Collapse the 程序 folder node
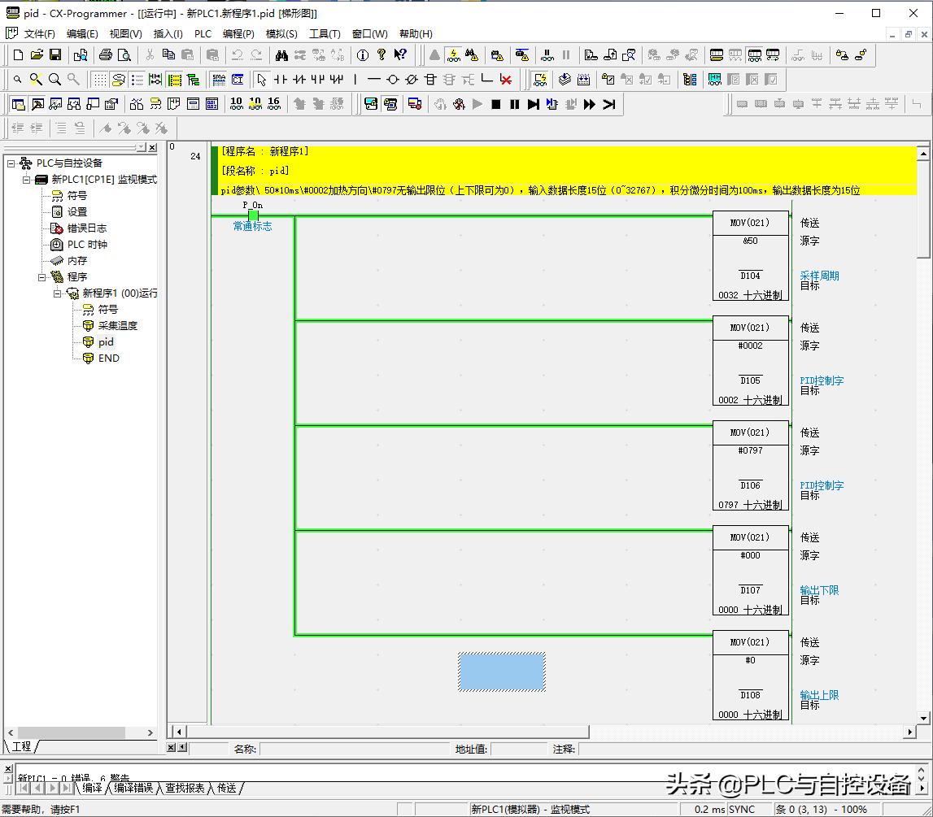Screen dimensions: 933x817 pyautogui.click(x=42, y=277)
